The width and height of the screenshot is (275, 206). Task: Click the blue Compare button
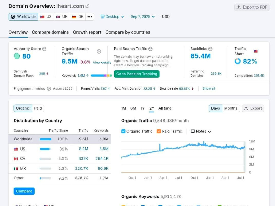coord(24,191)
